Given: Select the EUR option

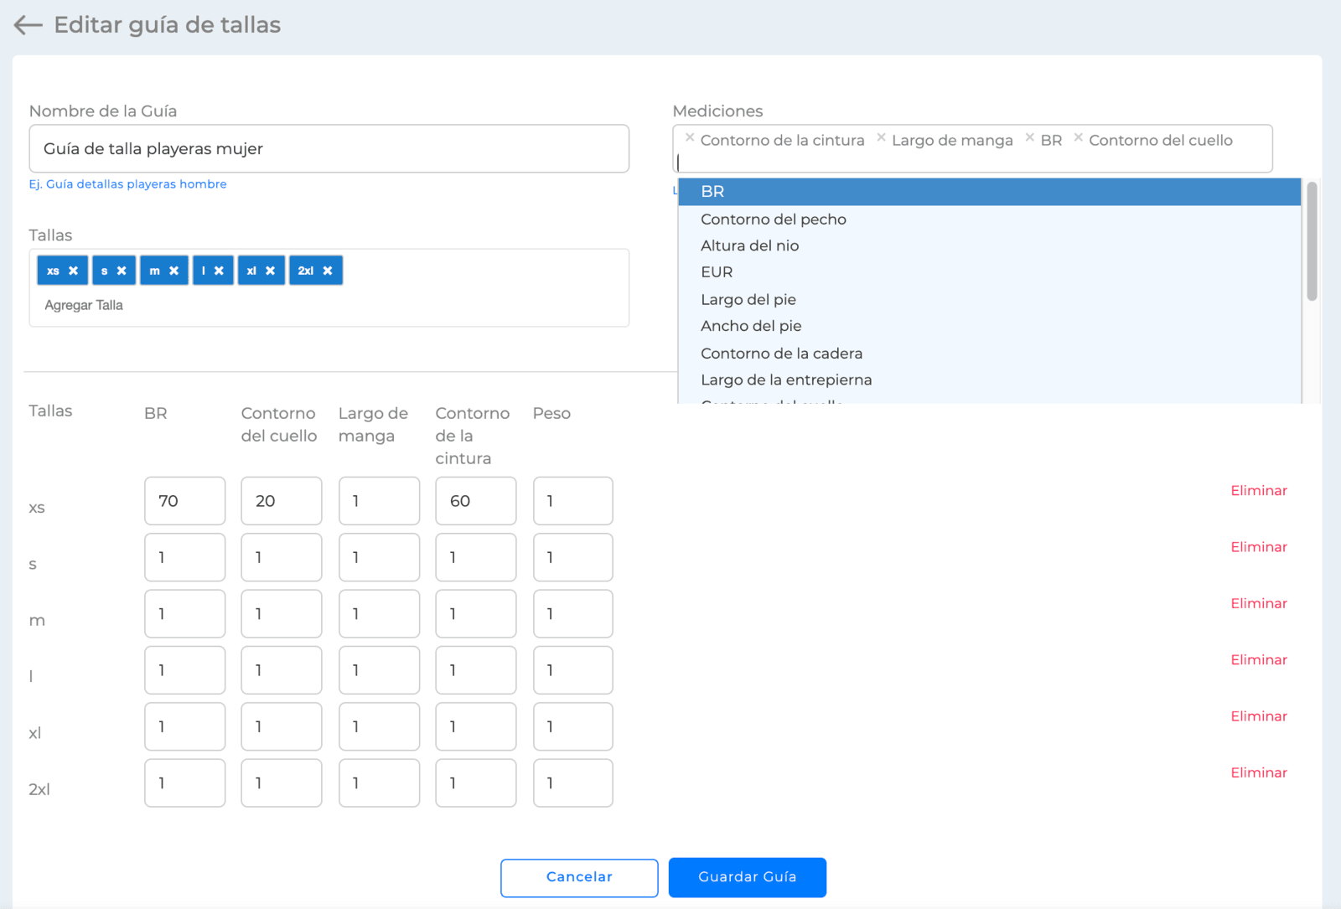Looking at the screenshot, I should click(x=989, y=272).
